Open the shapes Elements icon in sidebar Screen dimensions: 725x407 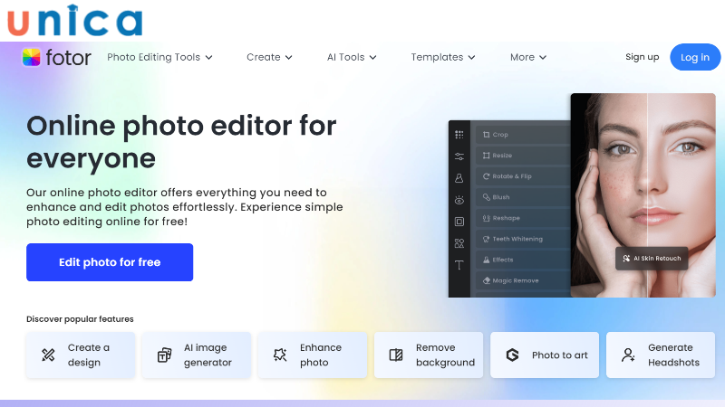point(459,243)
